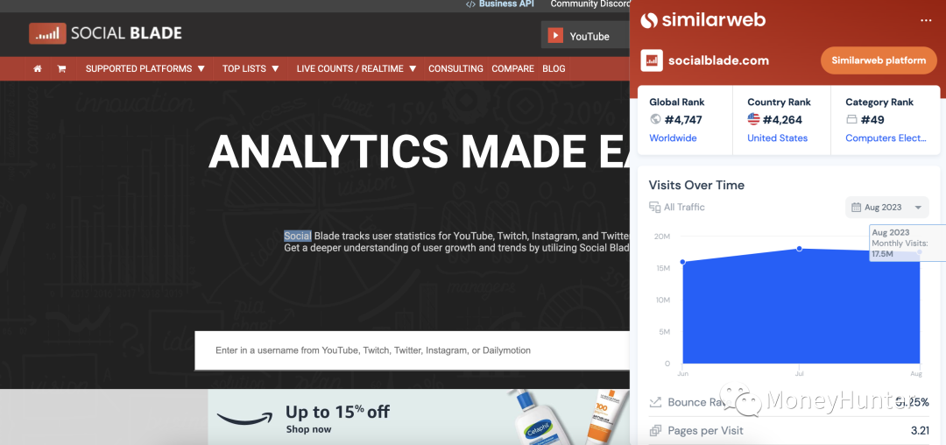Open the Blog menu item
Image resolution: width=946 pixels, height=445 pixels.
click(x=554, y=68)
